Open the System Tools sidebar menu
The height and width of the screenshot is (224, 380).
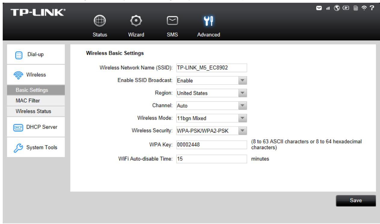click(x=36, y=147)
